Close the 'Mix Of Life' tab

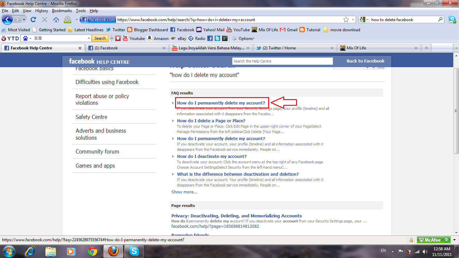pyautogui.click(x=416, y=48)
